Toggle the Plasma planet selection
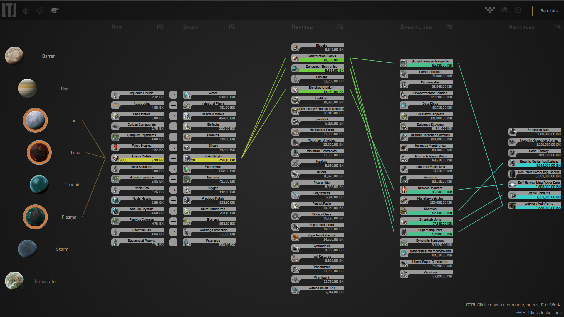This screenshot has width=564, height=317. pyautogui.click(x=35, y=217)
